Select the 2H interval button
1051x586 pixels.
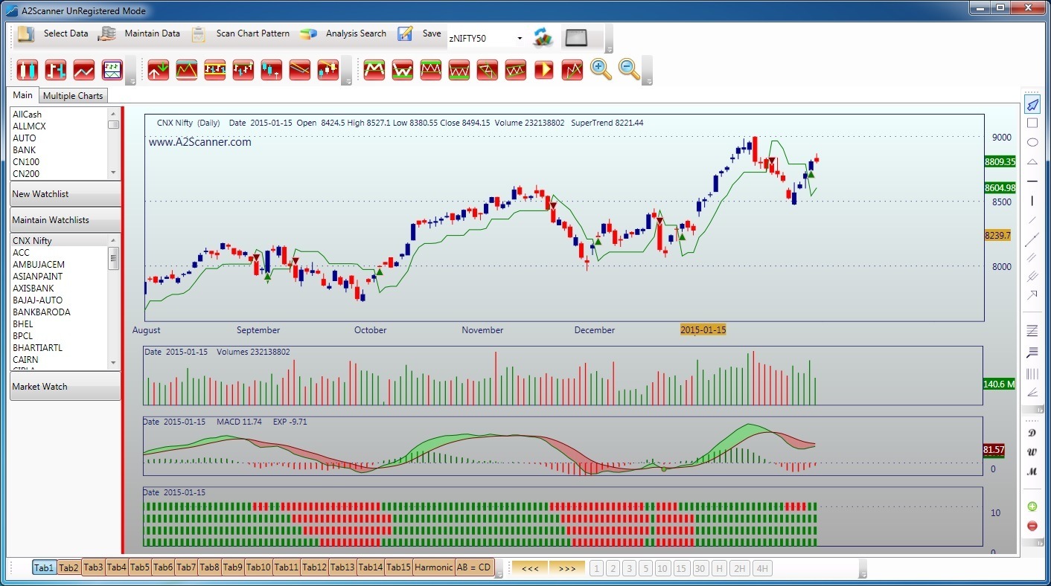(x=739, y=569)
